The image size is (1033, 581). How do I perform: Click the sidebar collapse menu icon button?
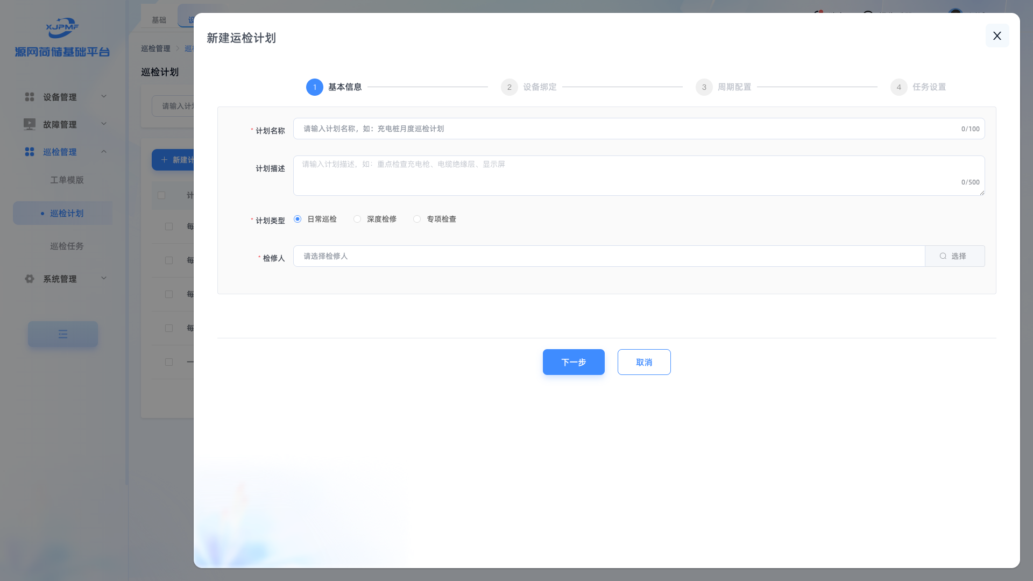(x=63, y=334)
